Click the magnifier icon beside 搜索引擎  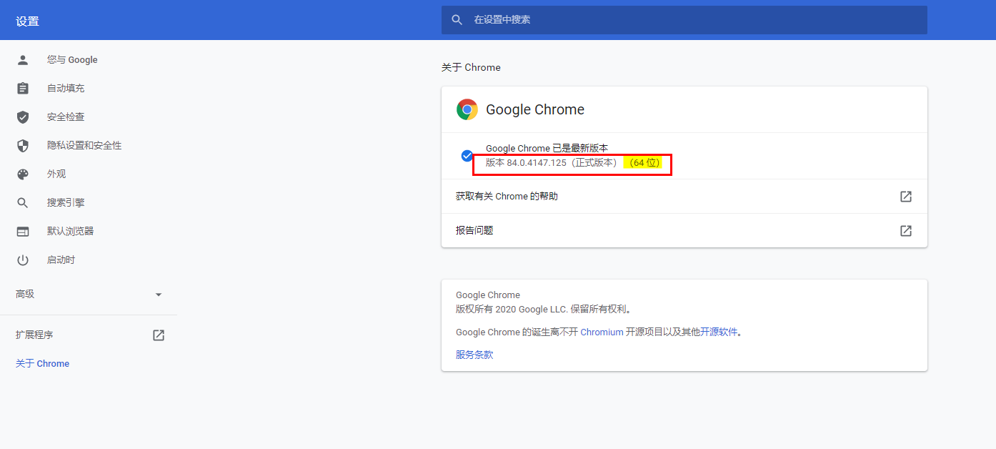(x=23, y=203)
